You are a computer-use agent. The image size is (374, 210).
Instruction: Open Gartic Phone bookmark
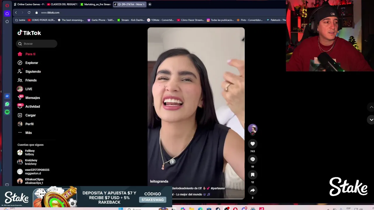(x=101, y=20)
